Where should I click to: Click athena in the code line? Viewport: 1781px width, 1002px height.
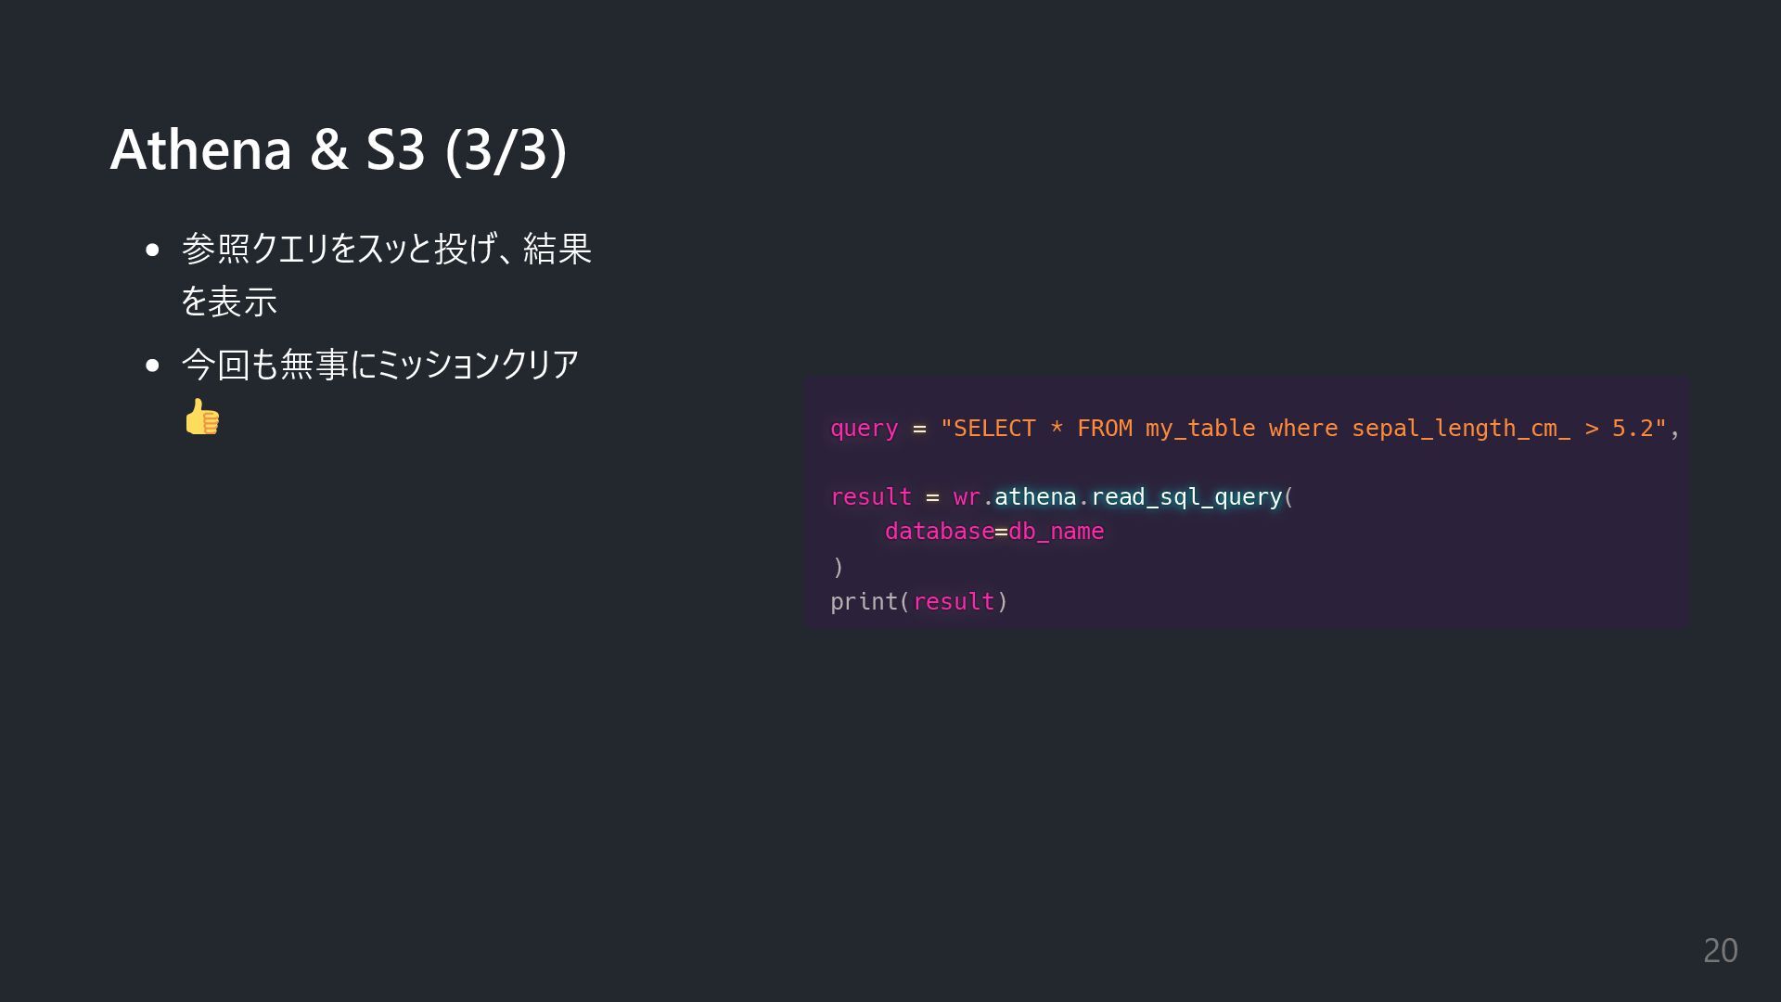(x=1035, y=497)
